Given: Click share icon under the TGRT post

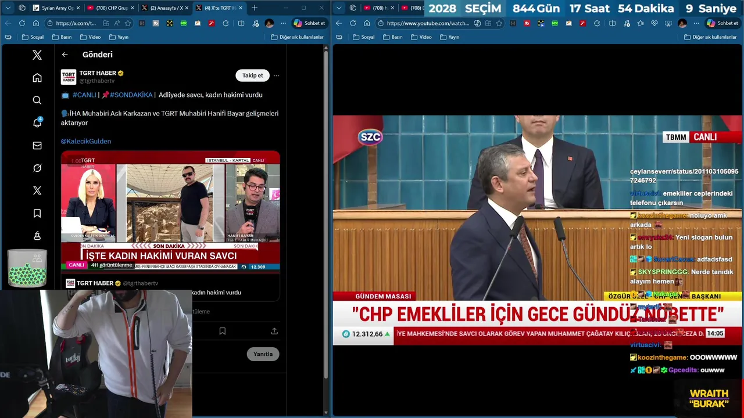Looking at the screenshot, I should coord(274,331).
